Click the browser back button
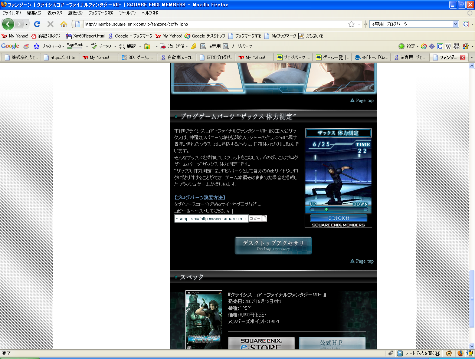Image resolution: width=475 pixels, height=359 pixels. [8, 24]
